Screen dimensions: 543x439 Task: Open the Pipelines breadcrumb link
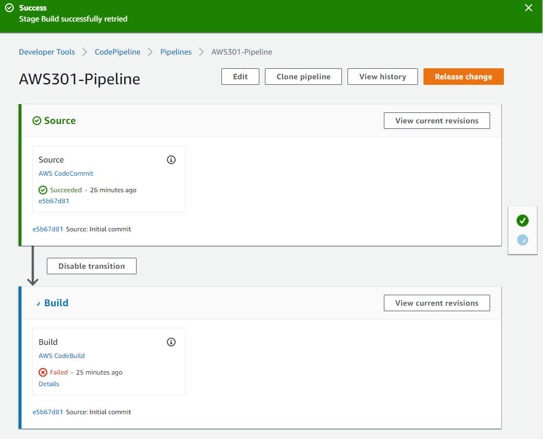coord(176,52)
